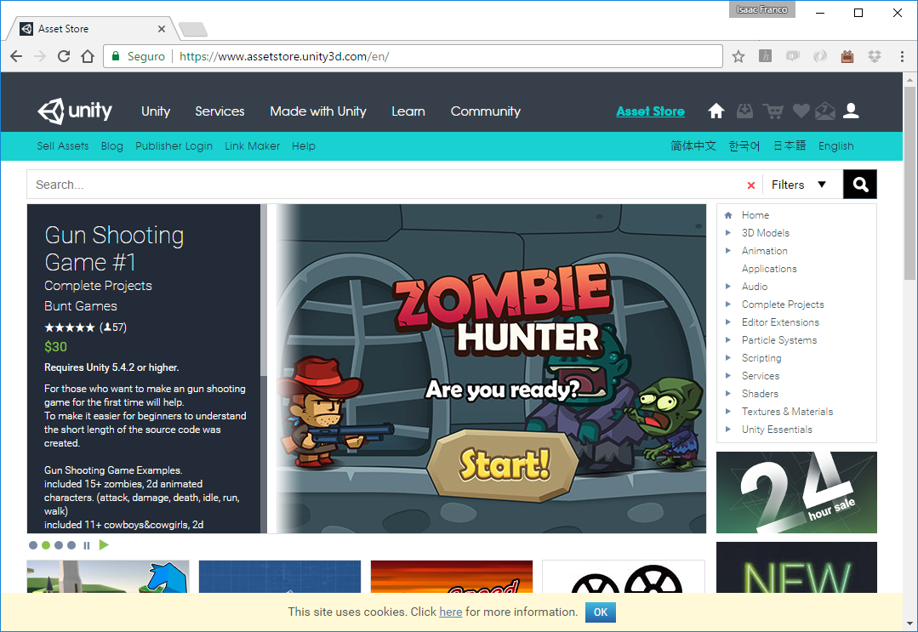This screenshot has height=632, width=918.
Task: Click the Search text field
Action: [x=386, y=185]
